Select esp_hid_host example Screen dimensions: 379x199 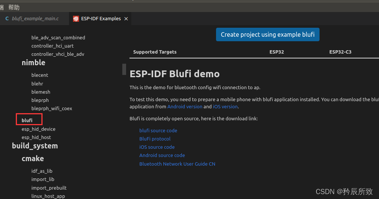[36, 138]
